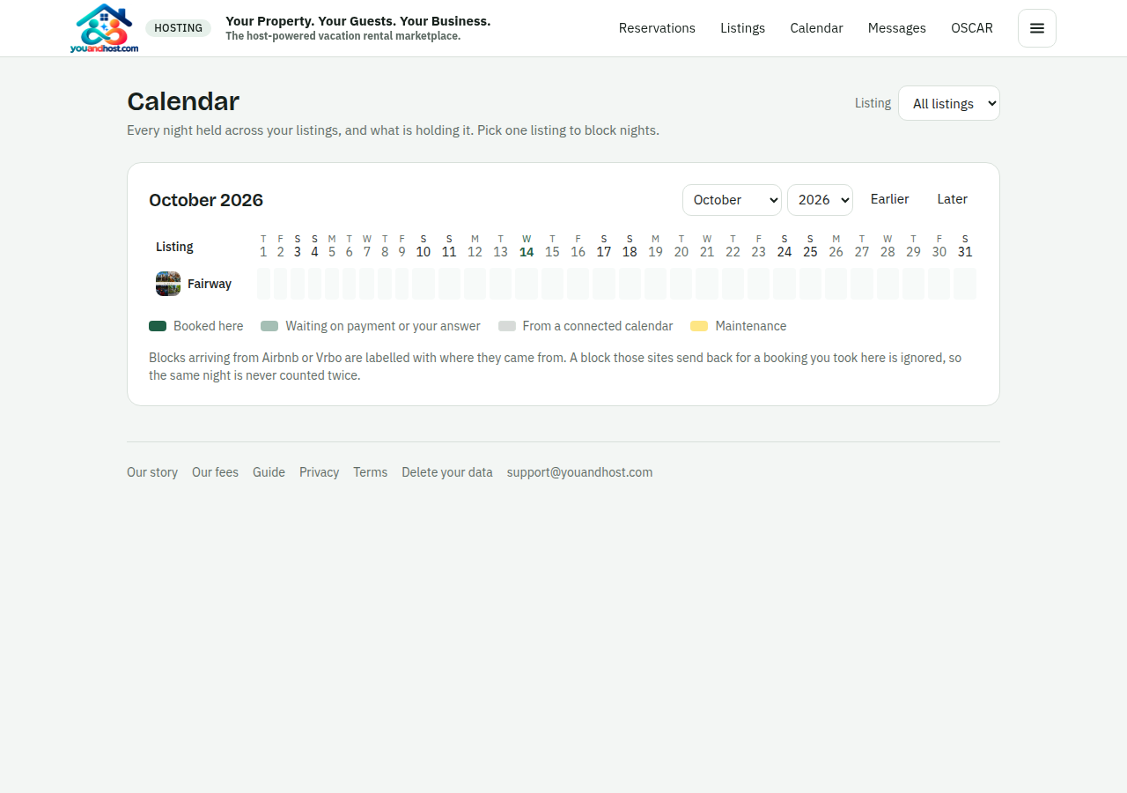Click the Delete your data link
The image size is (1127, 793).
pyautogui.click(x=447, y=472)
